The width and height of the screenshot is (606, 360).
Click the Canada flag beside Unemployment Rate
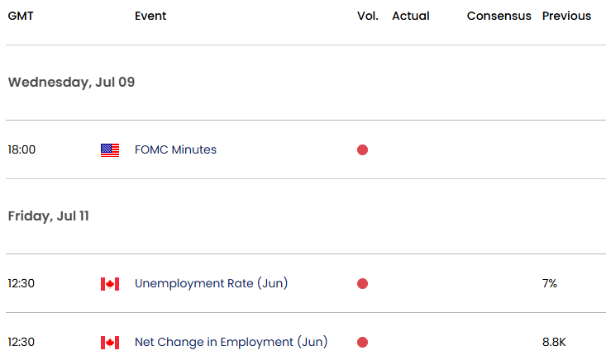pyautogui.click(x=110, y=284)
